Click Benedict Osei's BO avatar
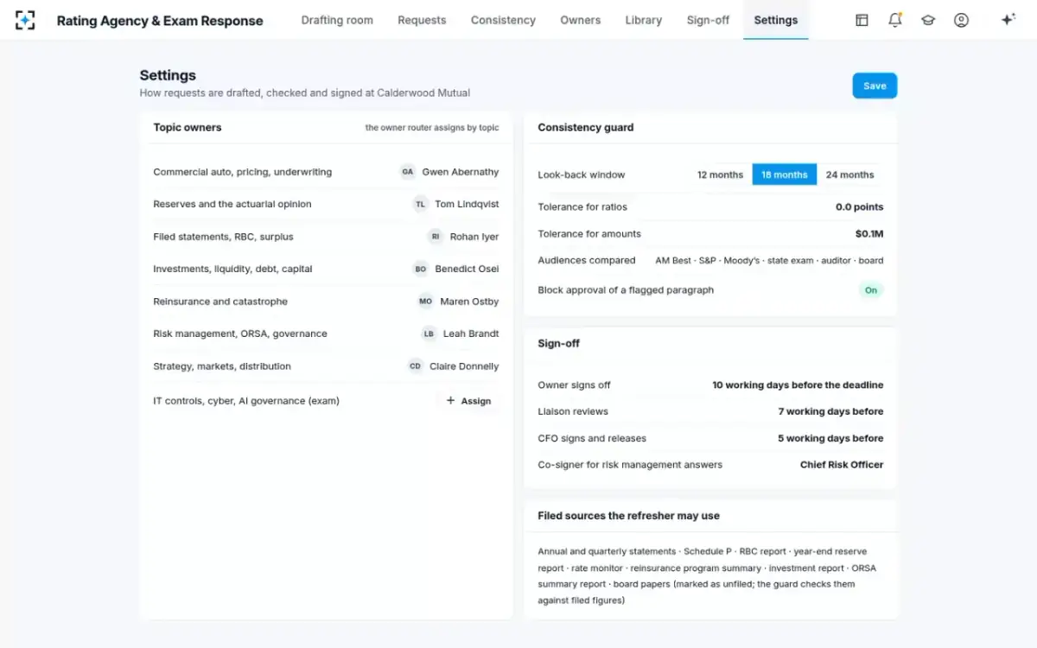1037x648 pixels. click(x=421, y=269)
